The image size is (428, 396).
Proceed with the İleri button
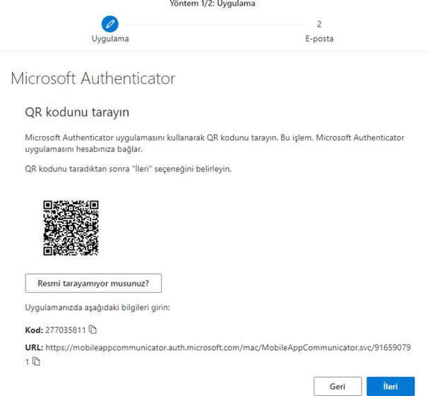pos(391,386)
